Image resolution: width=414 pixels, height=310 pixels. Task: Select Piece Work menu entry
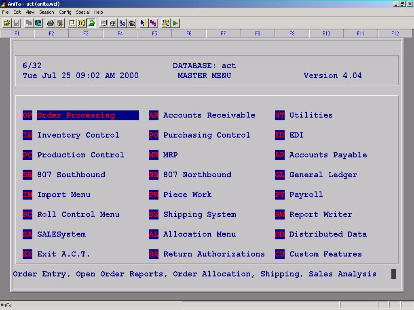coord(180,195)
